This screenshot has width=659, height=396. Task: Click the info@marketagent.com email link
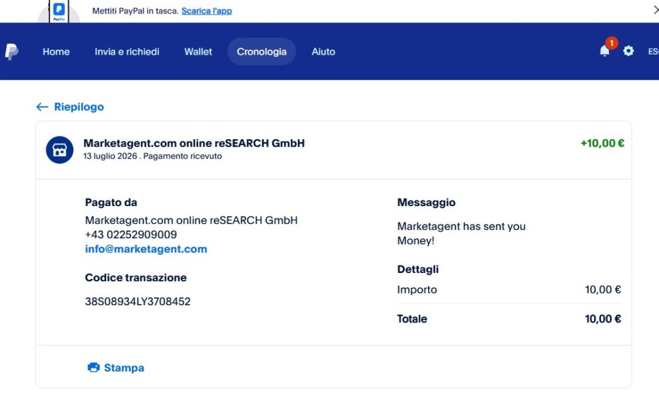click(x=146, y=249)
